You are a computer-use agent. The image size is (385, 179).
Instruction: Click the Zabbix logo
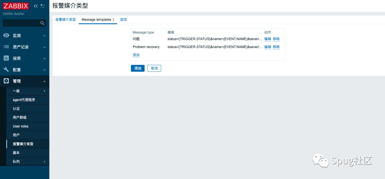tap(16, 6)
